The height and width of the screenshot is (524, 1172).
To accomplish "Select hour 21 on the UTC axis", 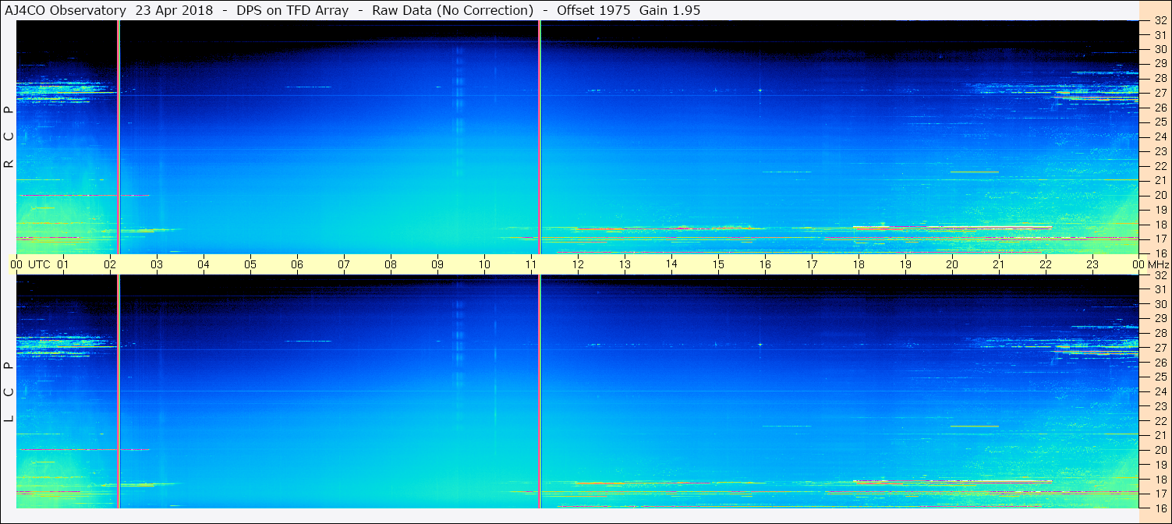I will (x=999, y=264).
